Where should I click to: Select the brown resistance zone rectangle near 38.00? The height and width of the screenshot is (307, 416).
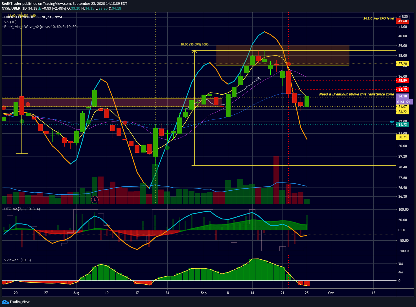coord(283,55)
